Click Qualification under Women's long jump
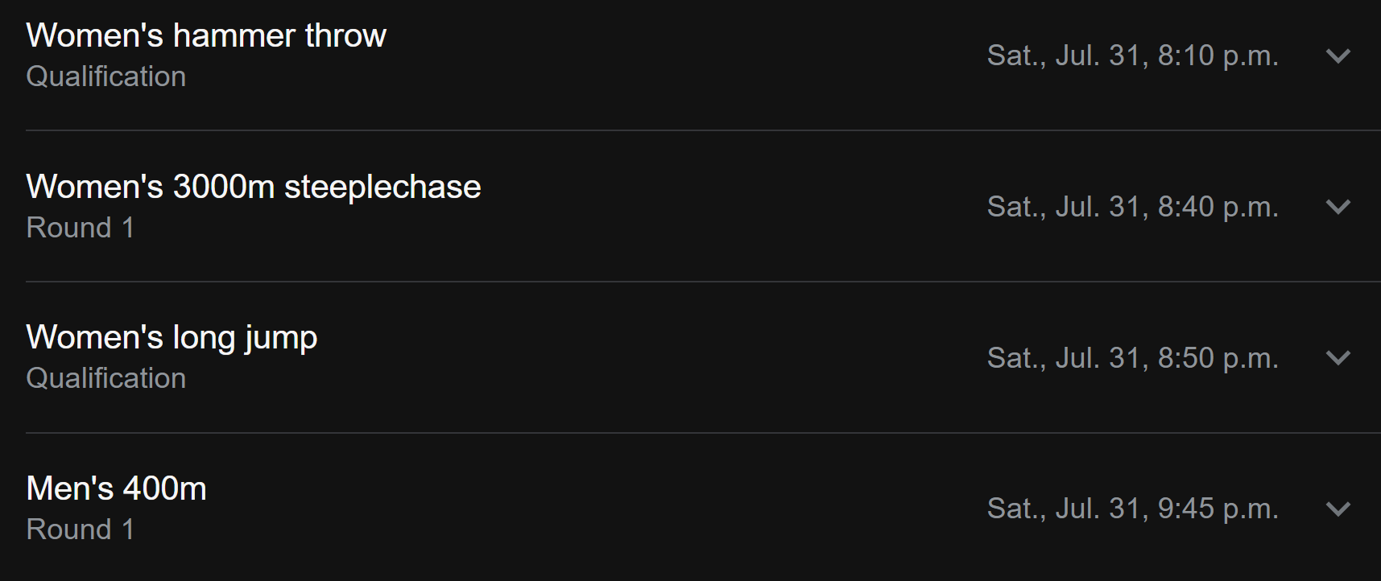The width and height of the screenshot is (1381, 581). click(x=106, y=378)
